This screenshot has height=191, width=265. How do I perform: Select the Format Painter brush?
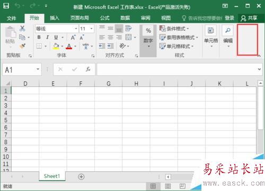click(22, 46)
